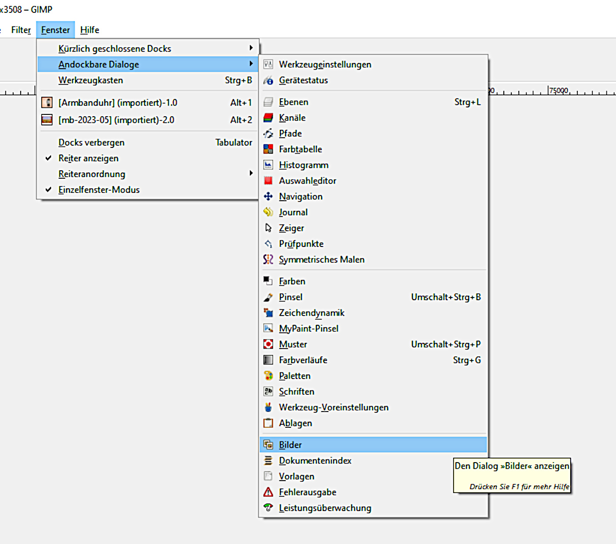616x544 pixels.
Task: Click the Leistungsüberwachung icon
Action: [268, 508]
